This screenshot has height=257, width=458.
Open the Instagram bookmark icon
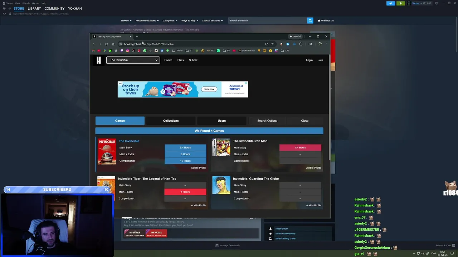tap(127, 51)
